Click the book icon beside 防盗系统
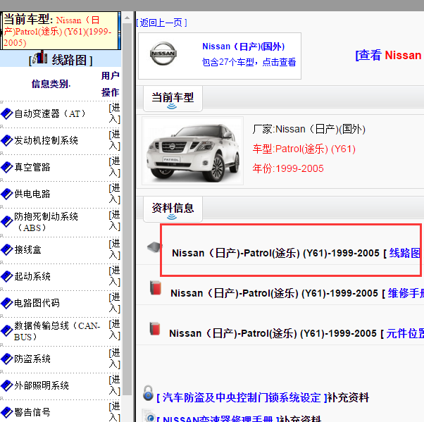This screenshot has width=424, height=422. 7,359
